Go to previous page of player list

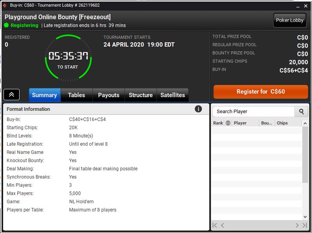(x=223, y=226)
